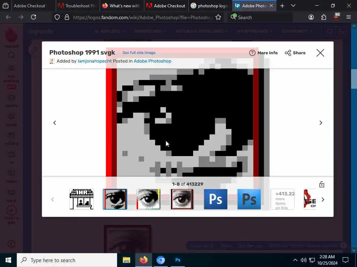Open Photoshop from the taskbar

click(178, 260)
